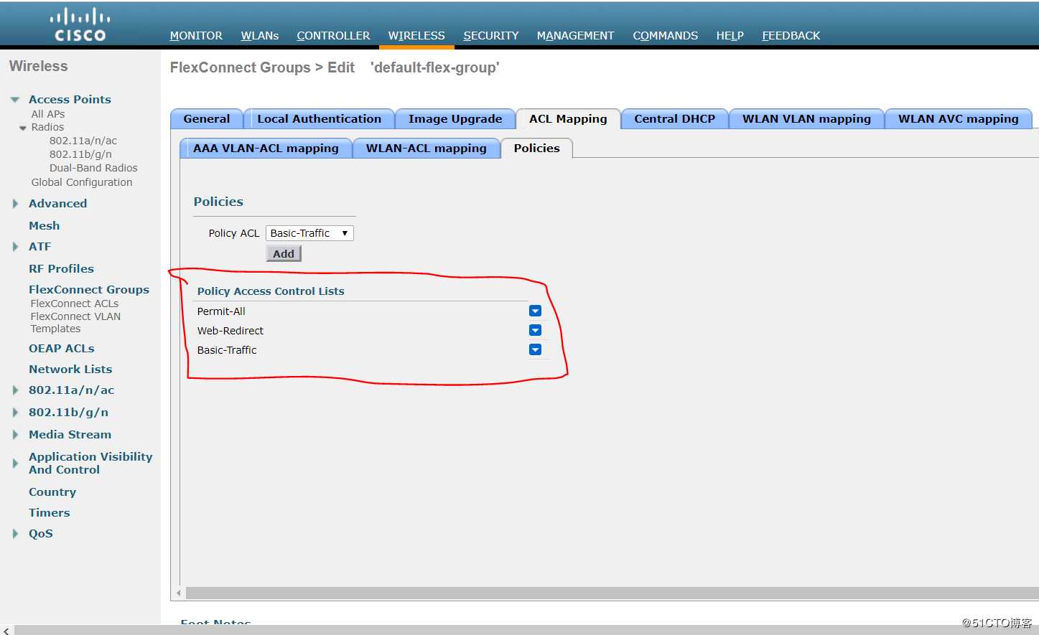Open Network Lists link
This screenshot has width=1039, height=635.
point(70,370)
